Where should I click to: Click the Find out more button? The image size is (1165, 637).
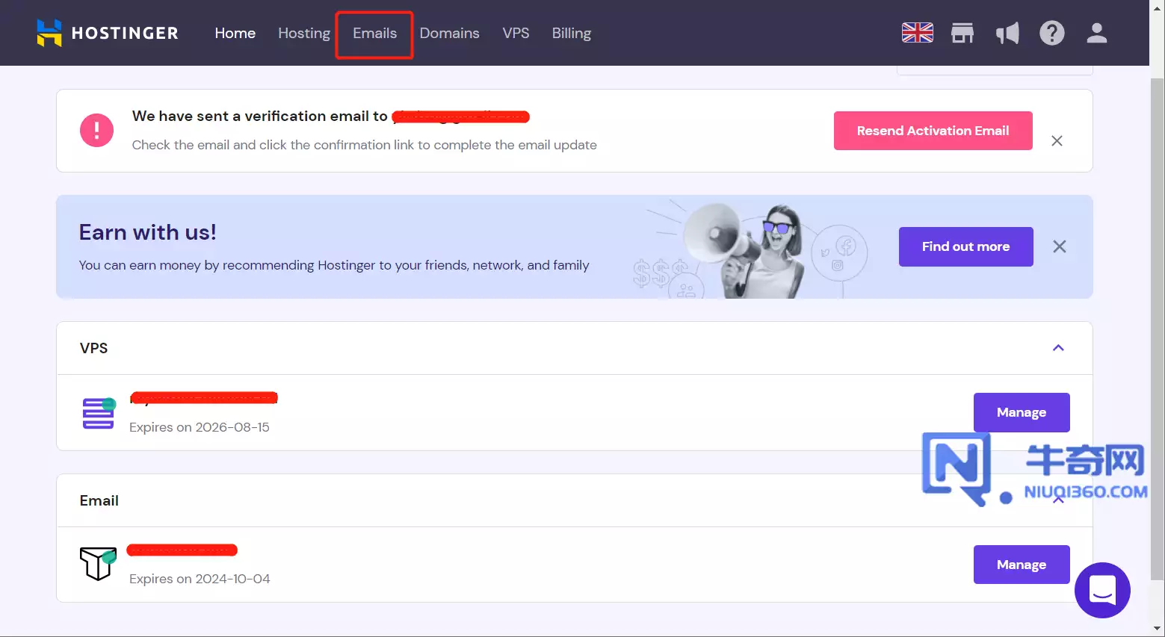(x=965, y=246)
